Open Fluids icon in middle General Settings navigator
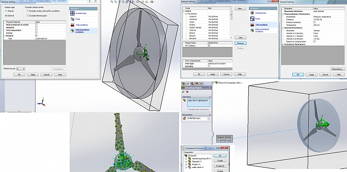 (252, 19)
